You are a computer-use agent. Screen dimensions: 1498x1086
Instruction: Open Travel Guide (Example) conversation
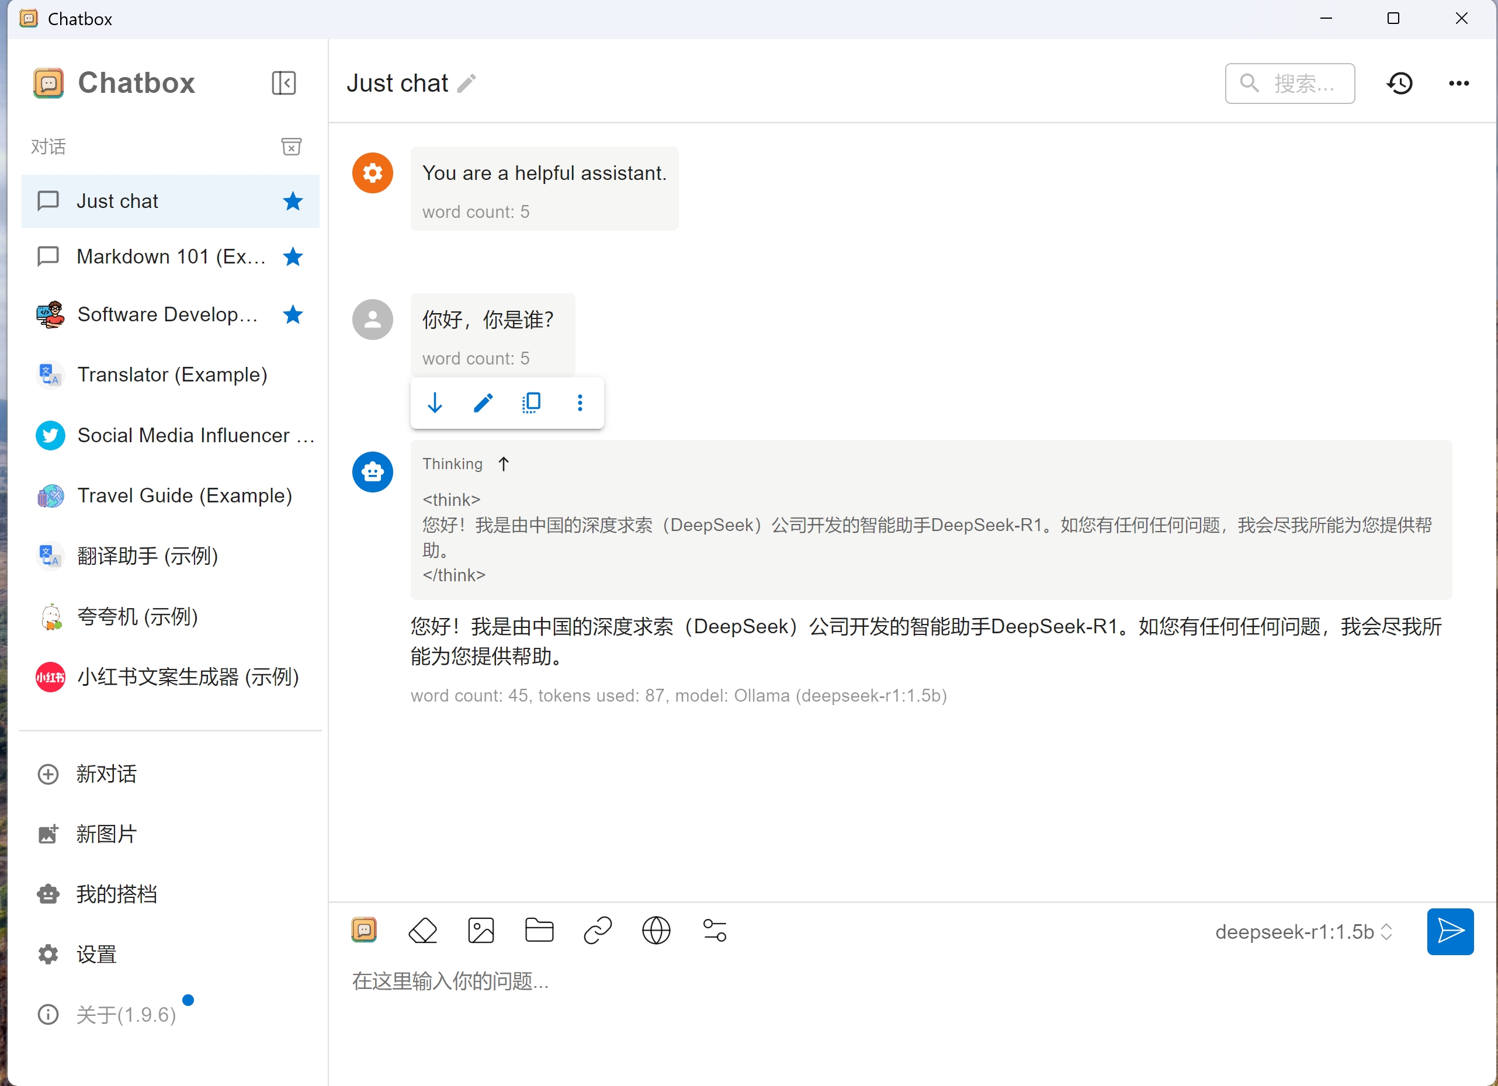click(171, 495)
